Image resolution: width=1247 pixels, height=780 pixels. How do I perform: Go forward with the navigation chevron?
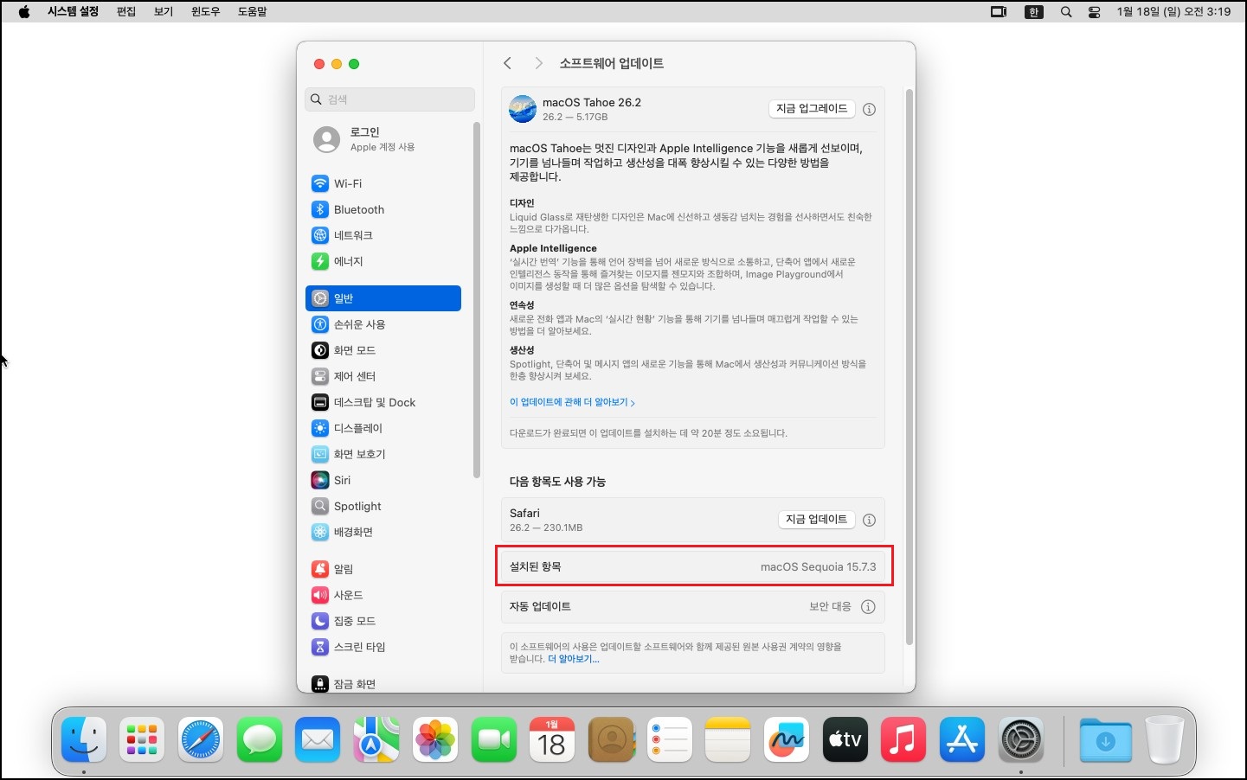pyautogui.click(x=538, y=63)
